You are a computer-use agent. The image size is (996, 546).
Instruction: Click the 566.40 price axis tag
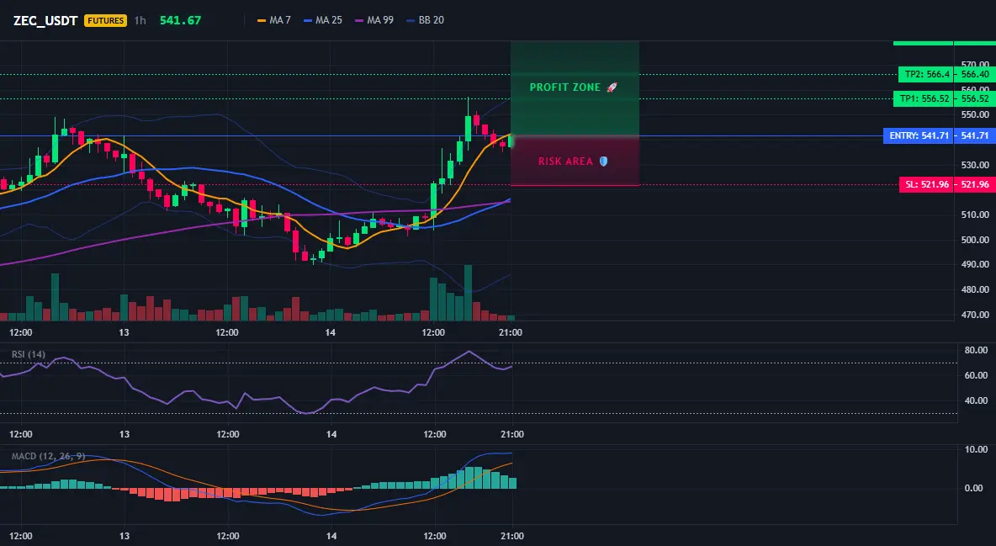[975, 74]
